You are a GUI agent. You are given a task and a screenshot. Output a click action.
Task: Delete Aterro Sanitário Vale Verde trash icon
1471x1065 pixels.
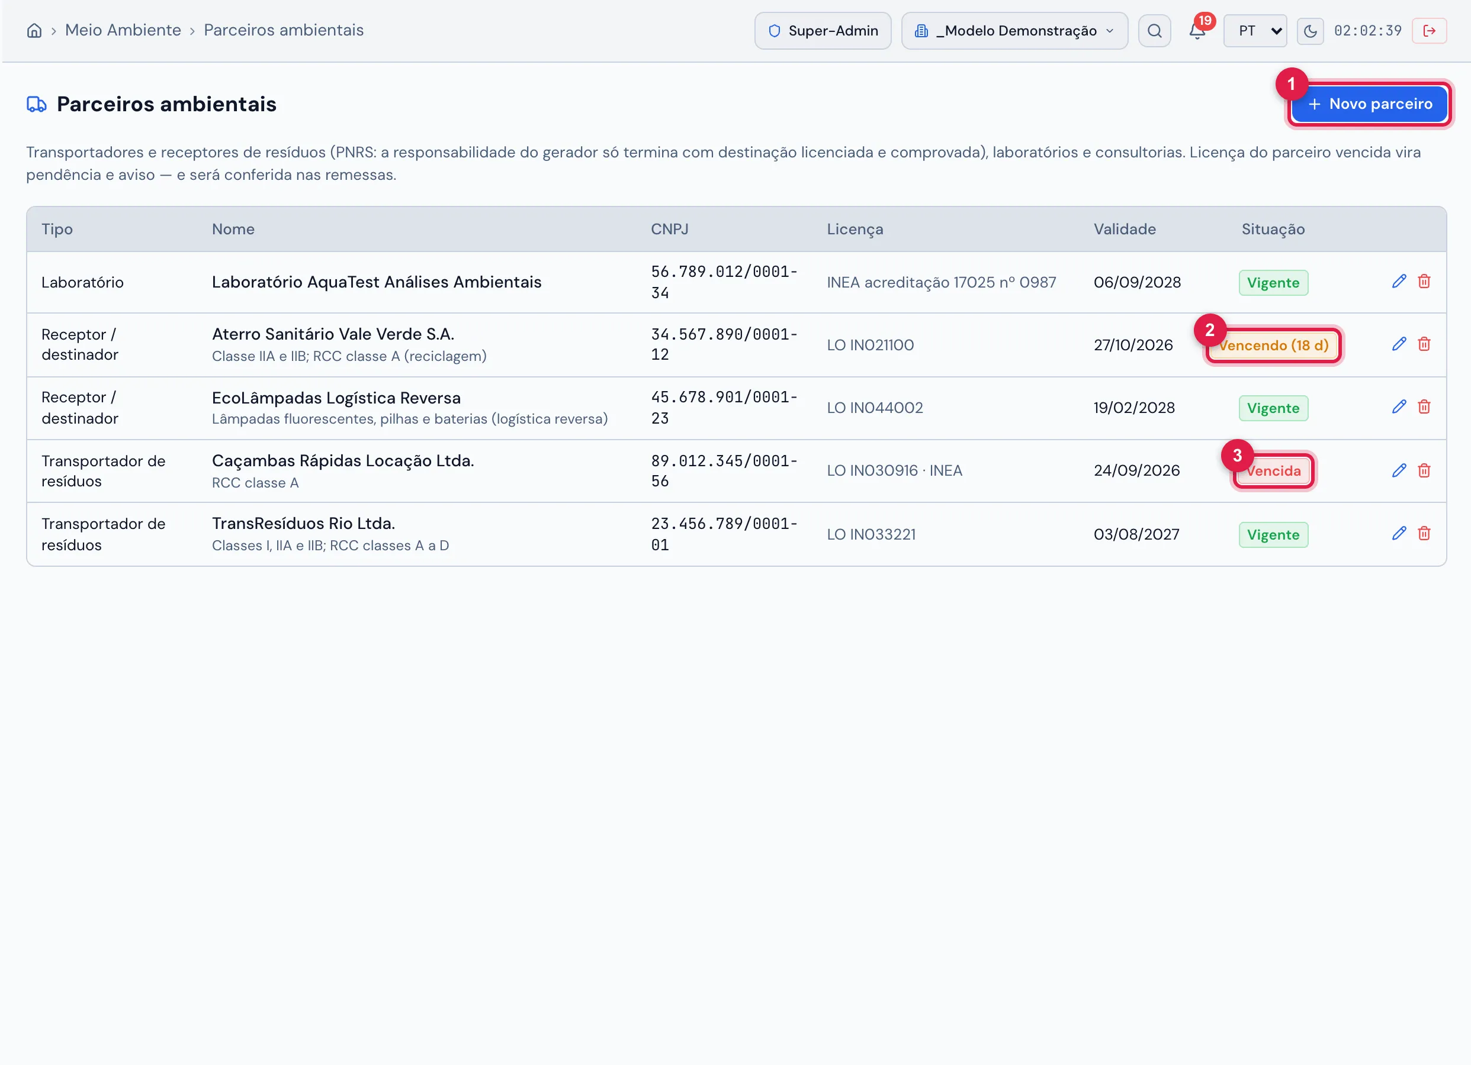pyautogui.click(x=1424, y=344)
